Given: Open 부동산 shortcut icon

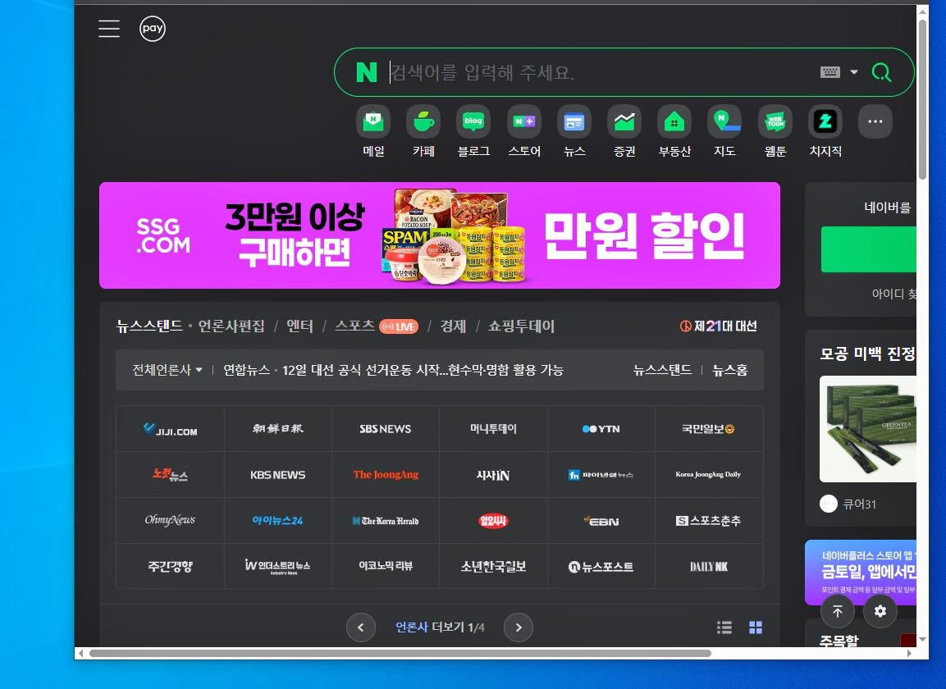Looking at the screenshot, I should click(674, 121).
